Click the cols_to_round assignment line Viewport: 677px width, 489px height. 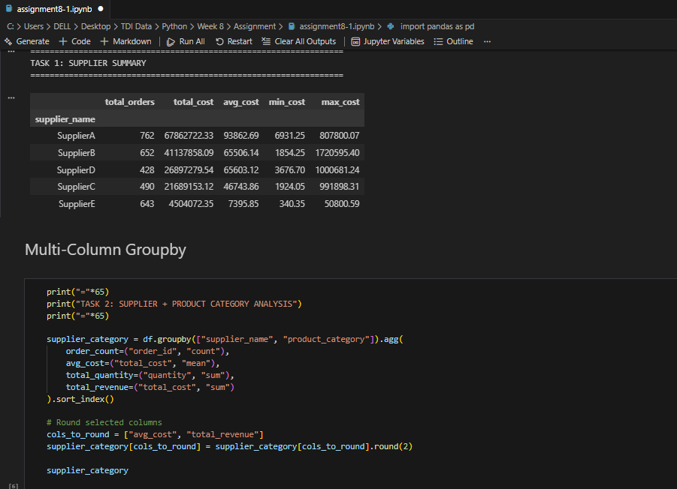pos(155,434)
